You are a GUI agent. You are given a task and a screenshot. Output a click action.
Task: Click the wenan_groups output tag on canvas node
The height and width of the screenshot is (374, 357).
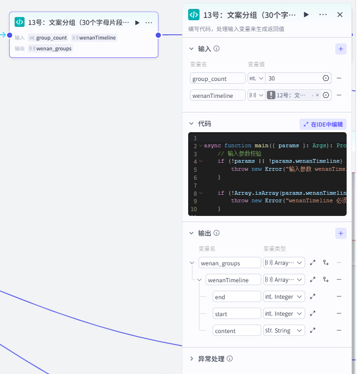(50, 48)
